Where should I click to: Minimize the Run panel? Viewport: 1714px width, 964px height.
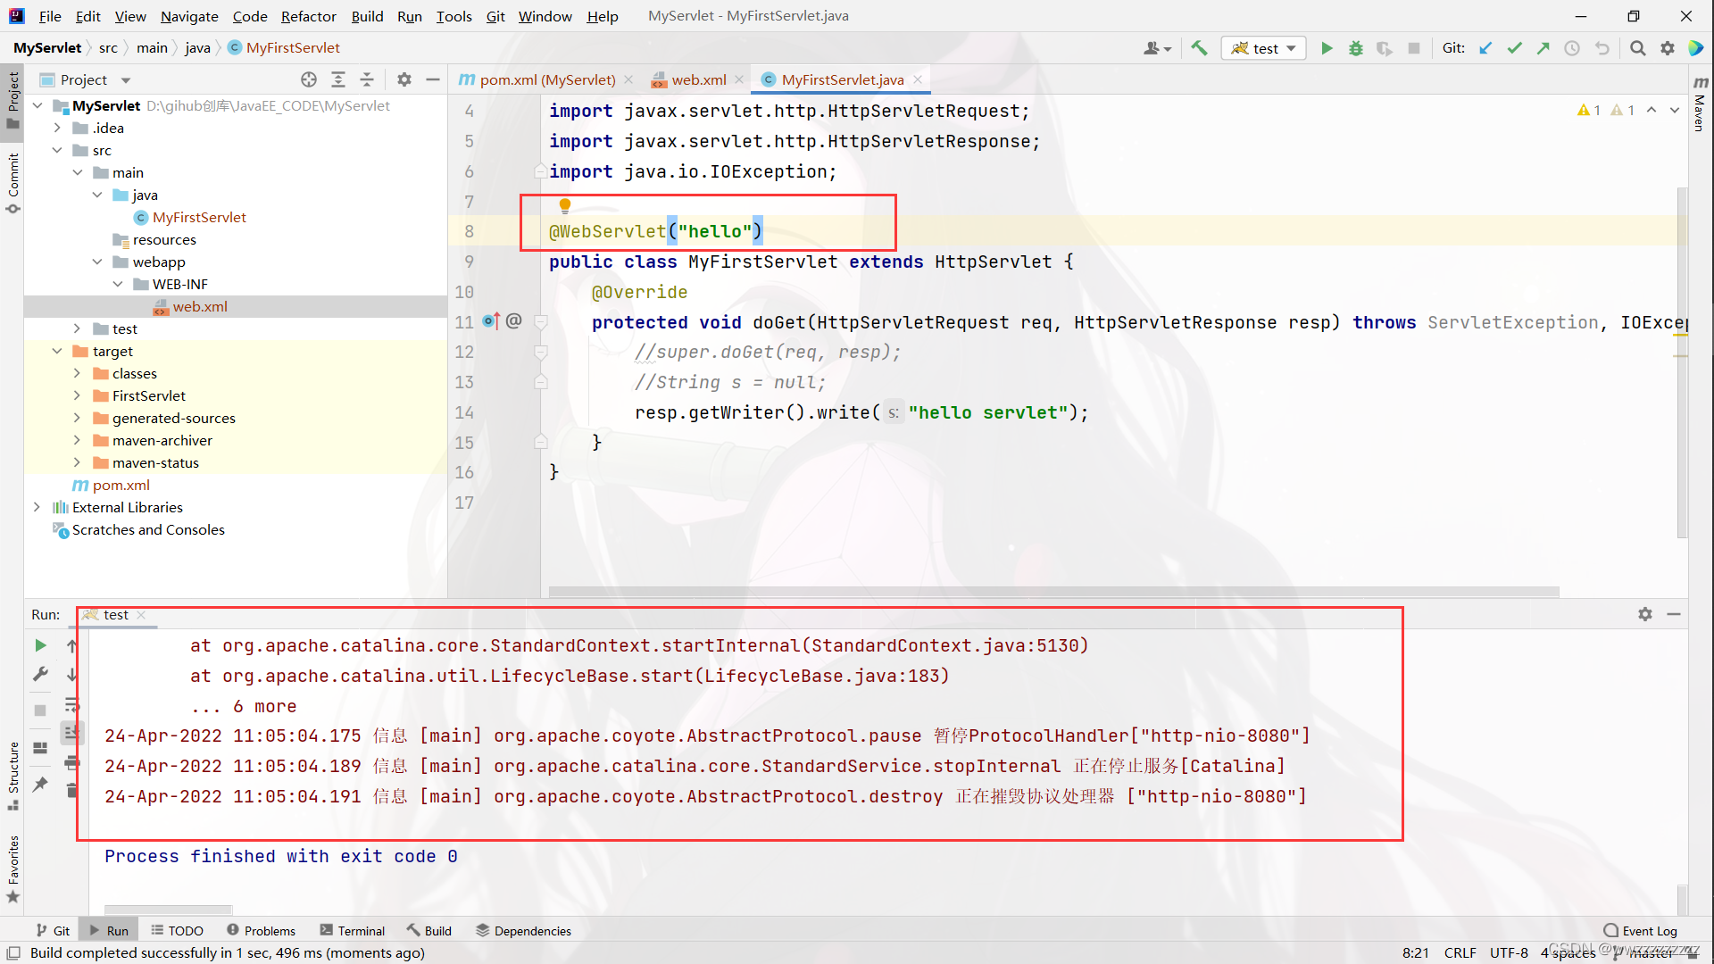[x=1674, y=614]
